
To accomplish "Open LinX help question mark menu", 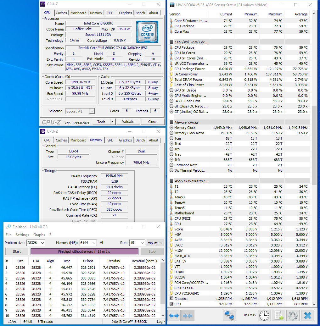I will coord(50,235).
